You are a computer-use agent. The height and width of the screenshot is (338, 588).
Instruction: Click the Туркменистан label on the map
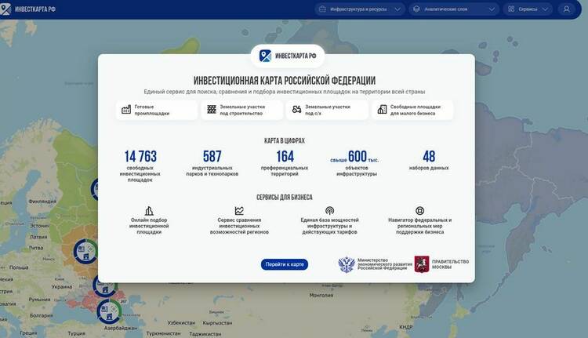164,333
